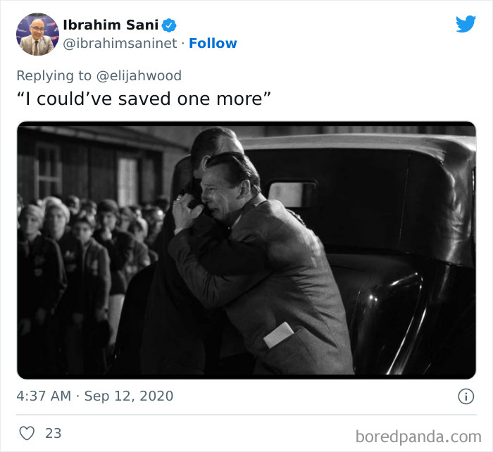Image resolution: width=493 pixels, height=452 pixels.
Task: Open the black-and-white embedded photo
Action: click(x=246, y=250)
